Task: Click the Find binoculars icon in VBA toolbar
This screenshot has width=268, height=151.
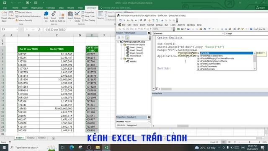Action: click(205, 29)
